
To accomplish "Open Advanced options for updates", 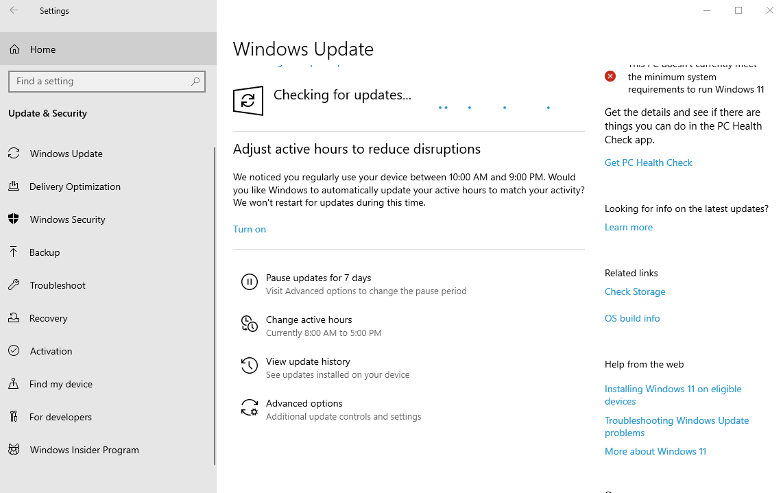I will click(x=304, y=403).
